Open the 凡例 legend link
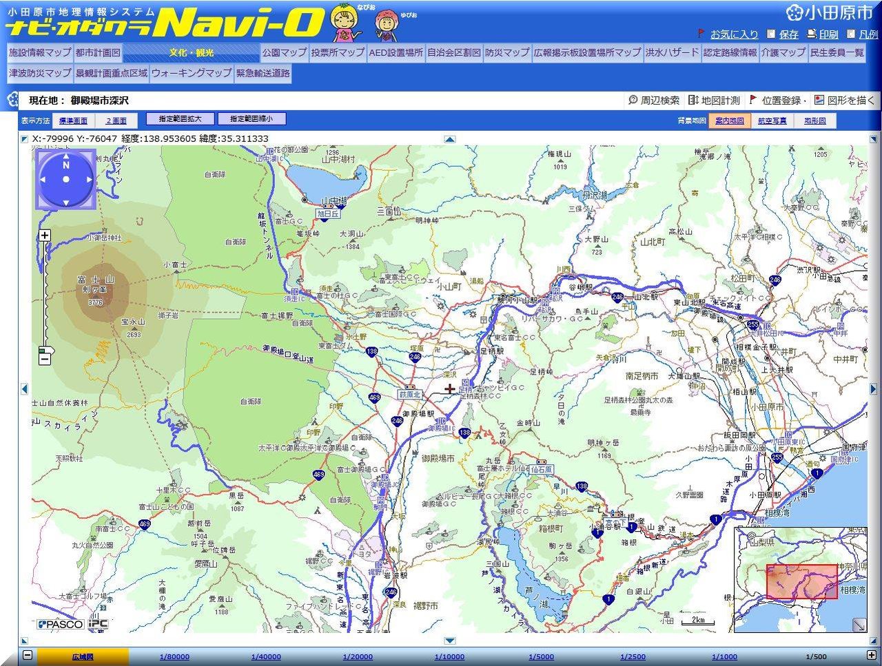 (x=869, y=34)
